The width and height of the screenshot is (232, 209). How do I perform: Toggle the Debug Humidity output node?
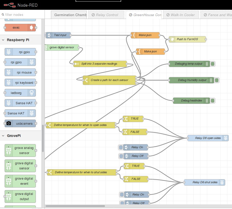217,80
